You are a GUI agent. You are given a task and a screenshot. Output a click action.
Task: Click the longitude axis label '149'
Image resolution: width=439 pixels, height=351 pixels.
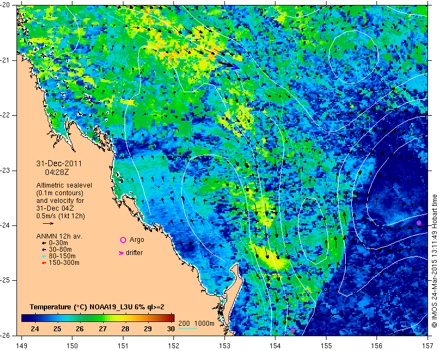[21, 346]
